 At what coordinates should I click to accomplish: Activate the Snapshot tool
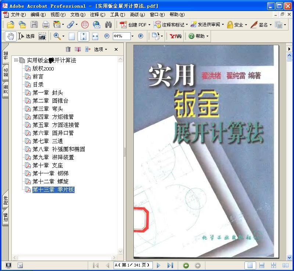tap(42, 36)
